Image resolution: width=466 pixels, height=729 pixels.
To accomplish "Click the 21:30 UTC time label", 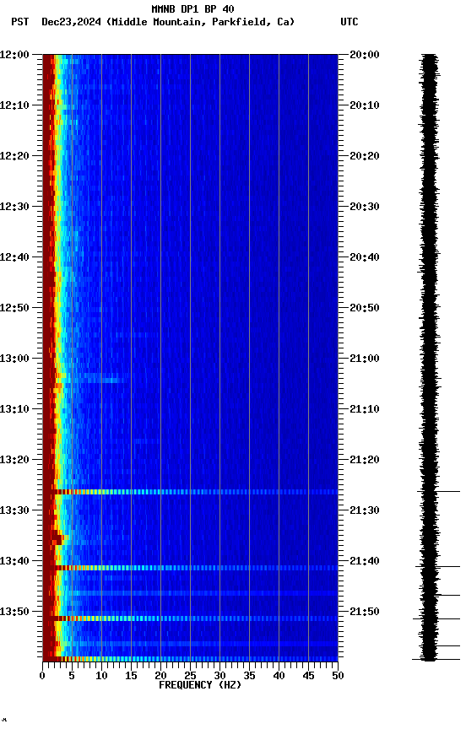I will click(x=365, y=511).
